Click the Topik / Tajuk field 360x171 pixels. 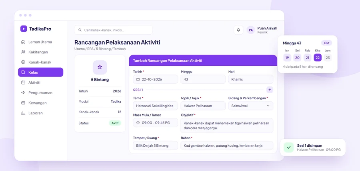203,106
